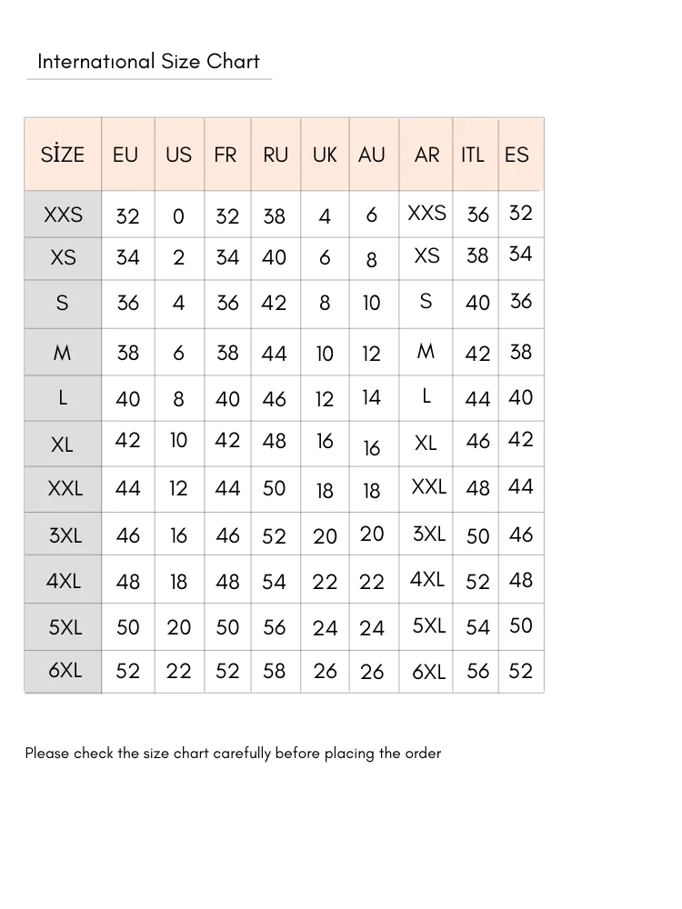The width and height of the screenshot is (682, 909).
Task: Click the RU value 58 in 6XL row
Action: [x=274, y=671]
